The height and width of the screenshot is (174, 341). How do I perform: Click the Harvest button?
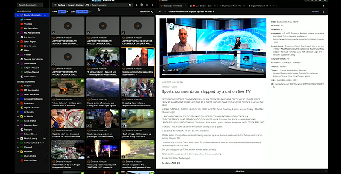tap(315, 12)
